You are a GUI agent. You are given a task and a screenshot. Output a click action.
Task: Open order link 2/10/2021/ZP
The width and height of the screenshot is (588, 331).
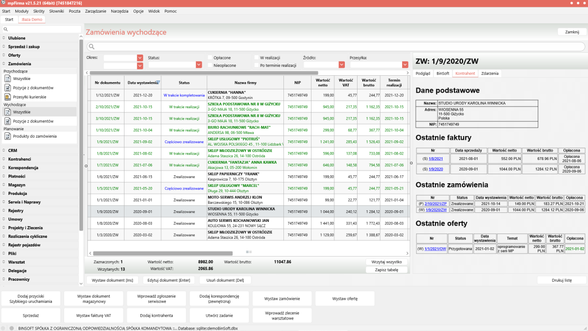point(436,204)
